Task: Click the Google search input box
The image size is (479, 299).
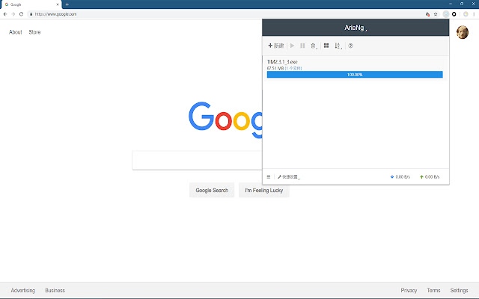Action: [197, 160]
